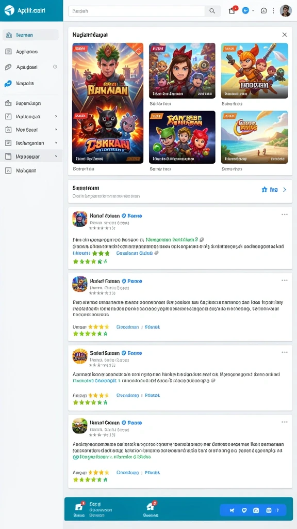Click the grid icon beside Molengenten
This screenshot has width=297, height=529.
(x=8, y=143)
